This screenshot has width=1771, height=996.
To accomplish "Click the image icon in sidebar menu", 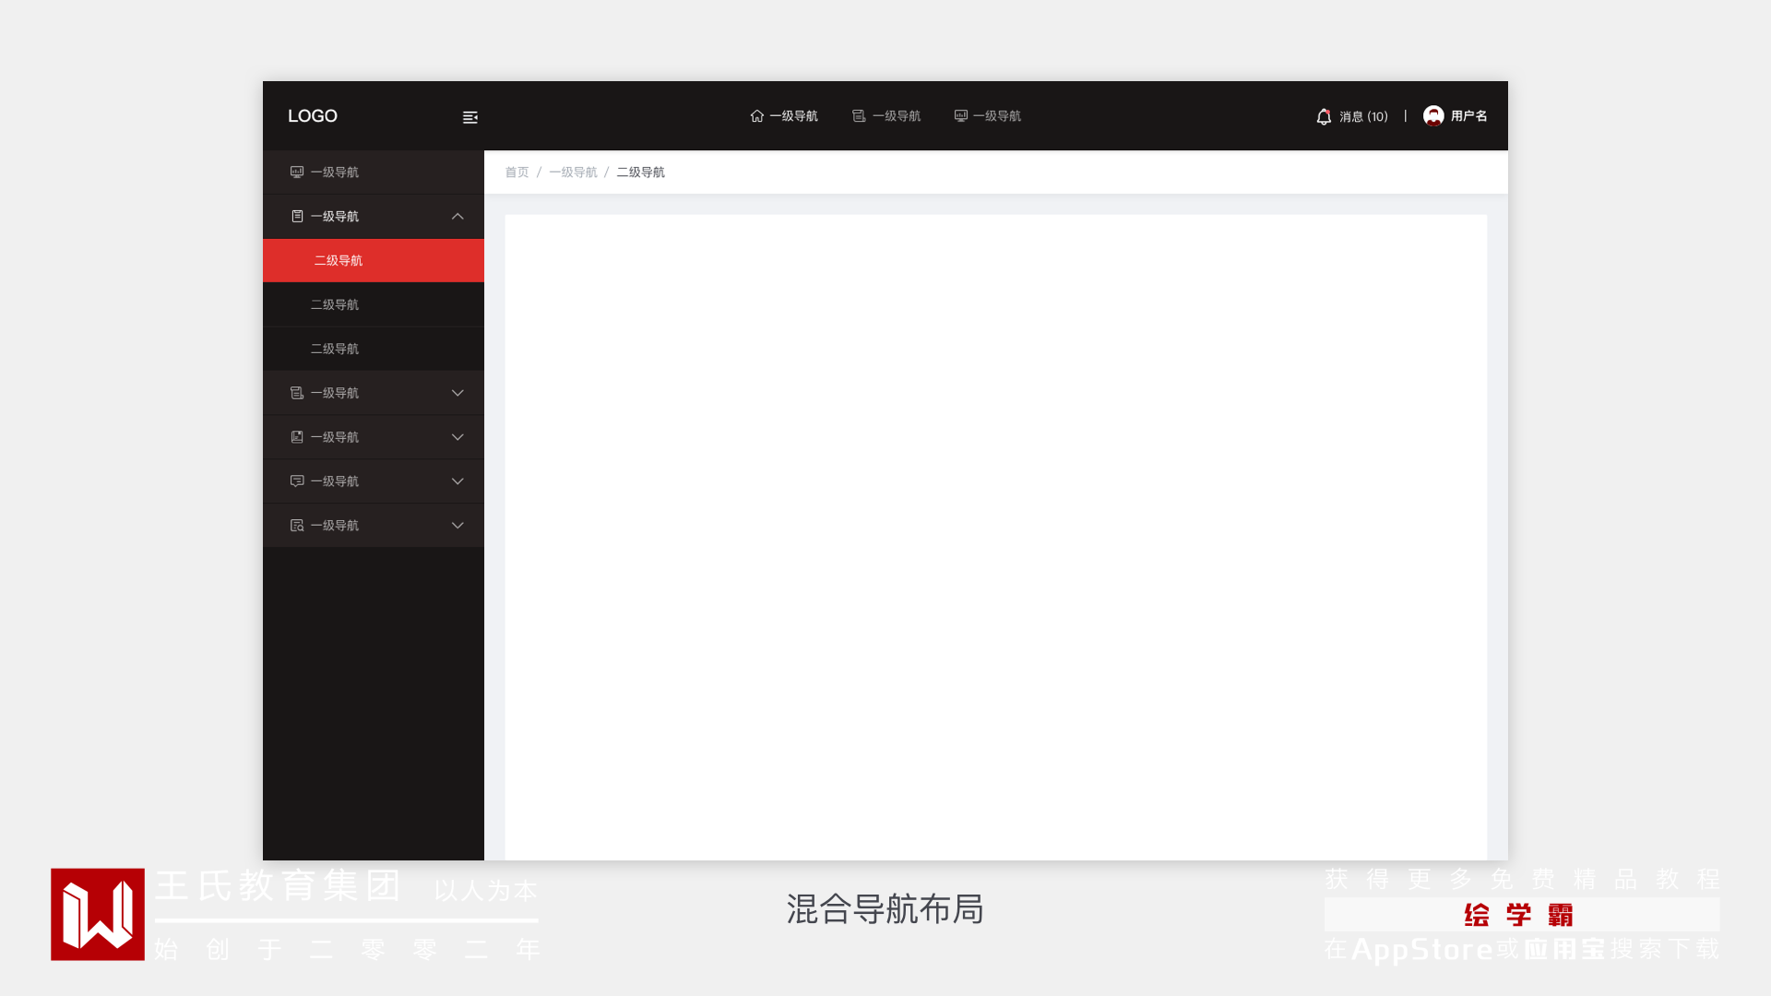I will pos(297,437).
